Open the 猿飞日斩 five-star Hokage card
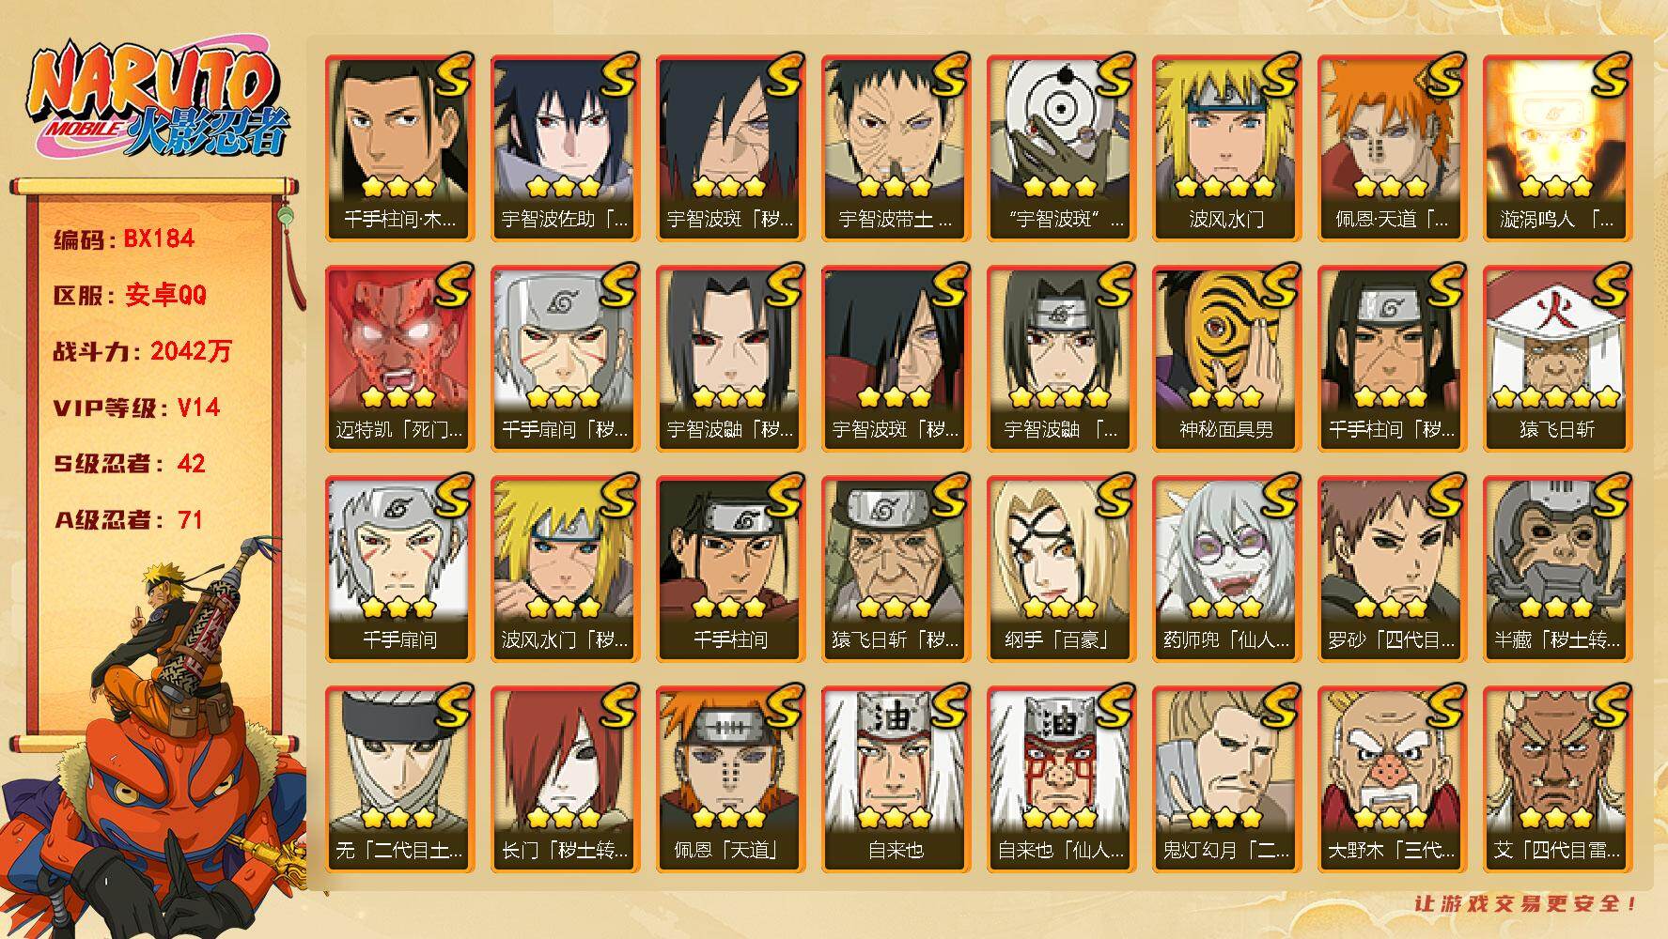The image size is (1668, 939). pyautogui.click(x=1557, y=358)
